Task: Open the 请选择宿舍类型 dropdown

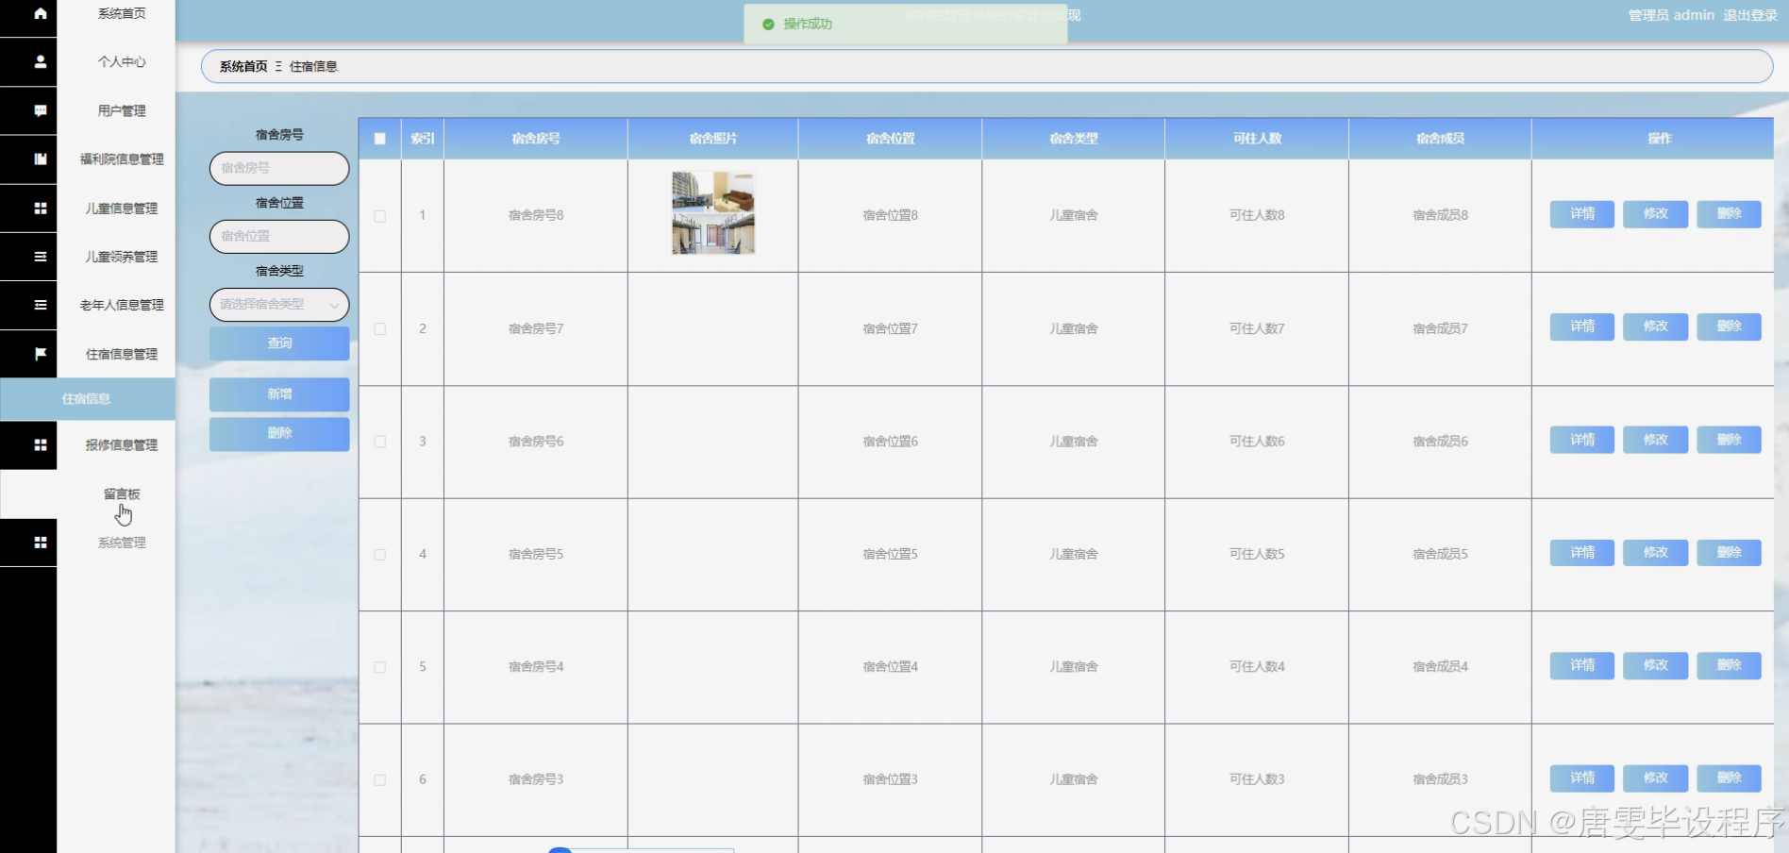Action: click(279, 304)
